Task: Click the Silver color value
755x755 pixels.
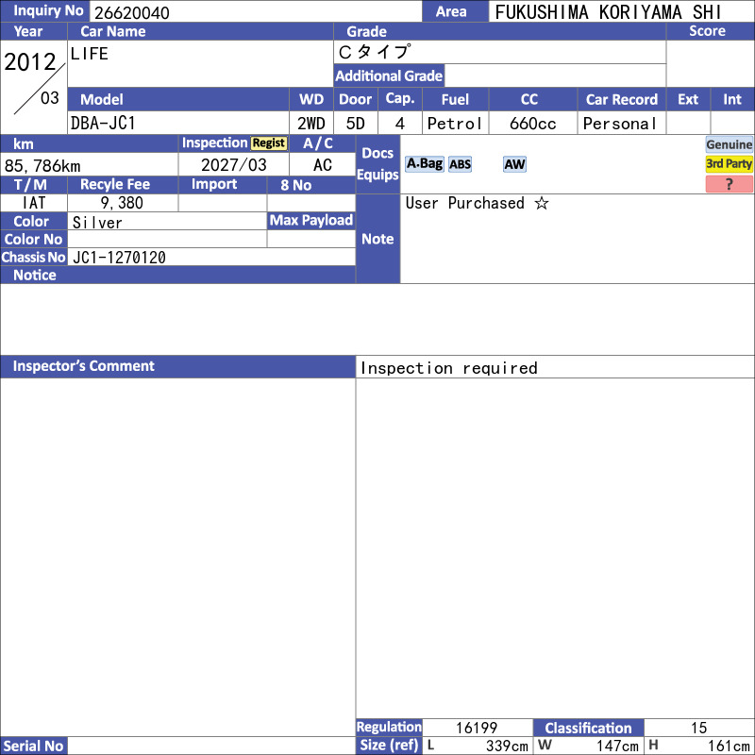Action: click(97, 223)
